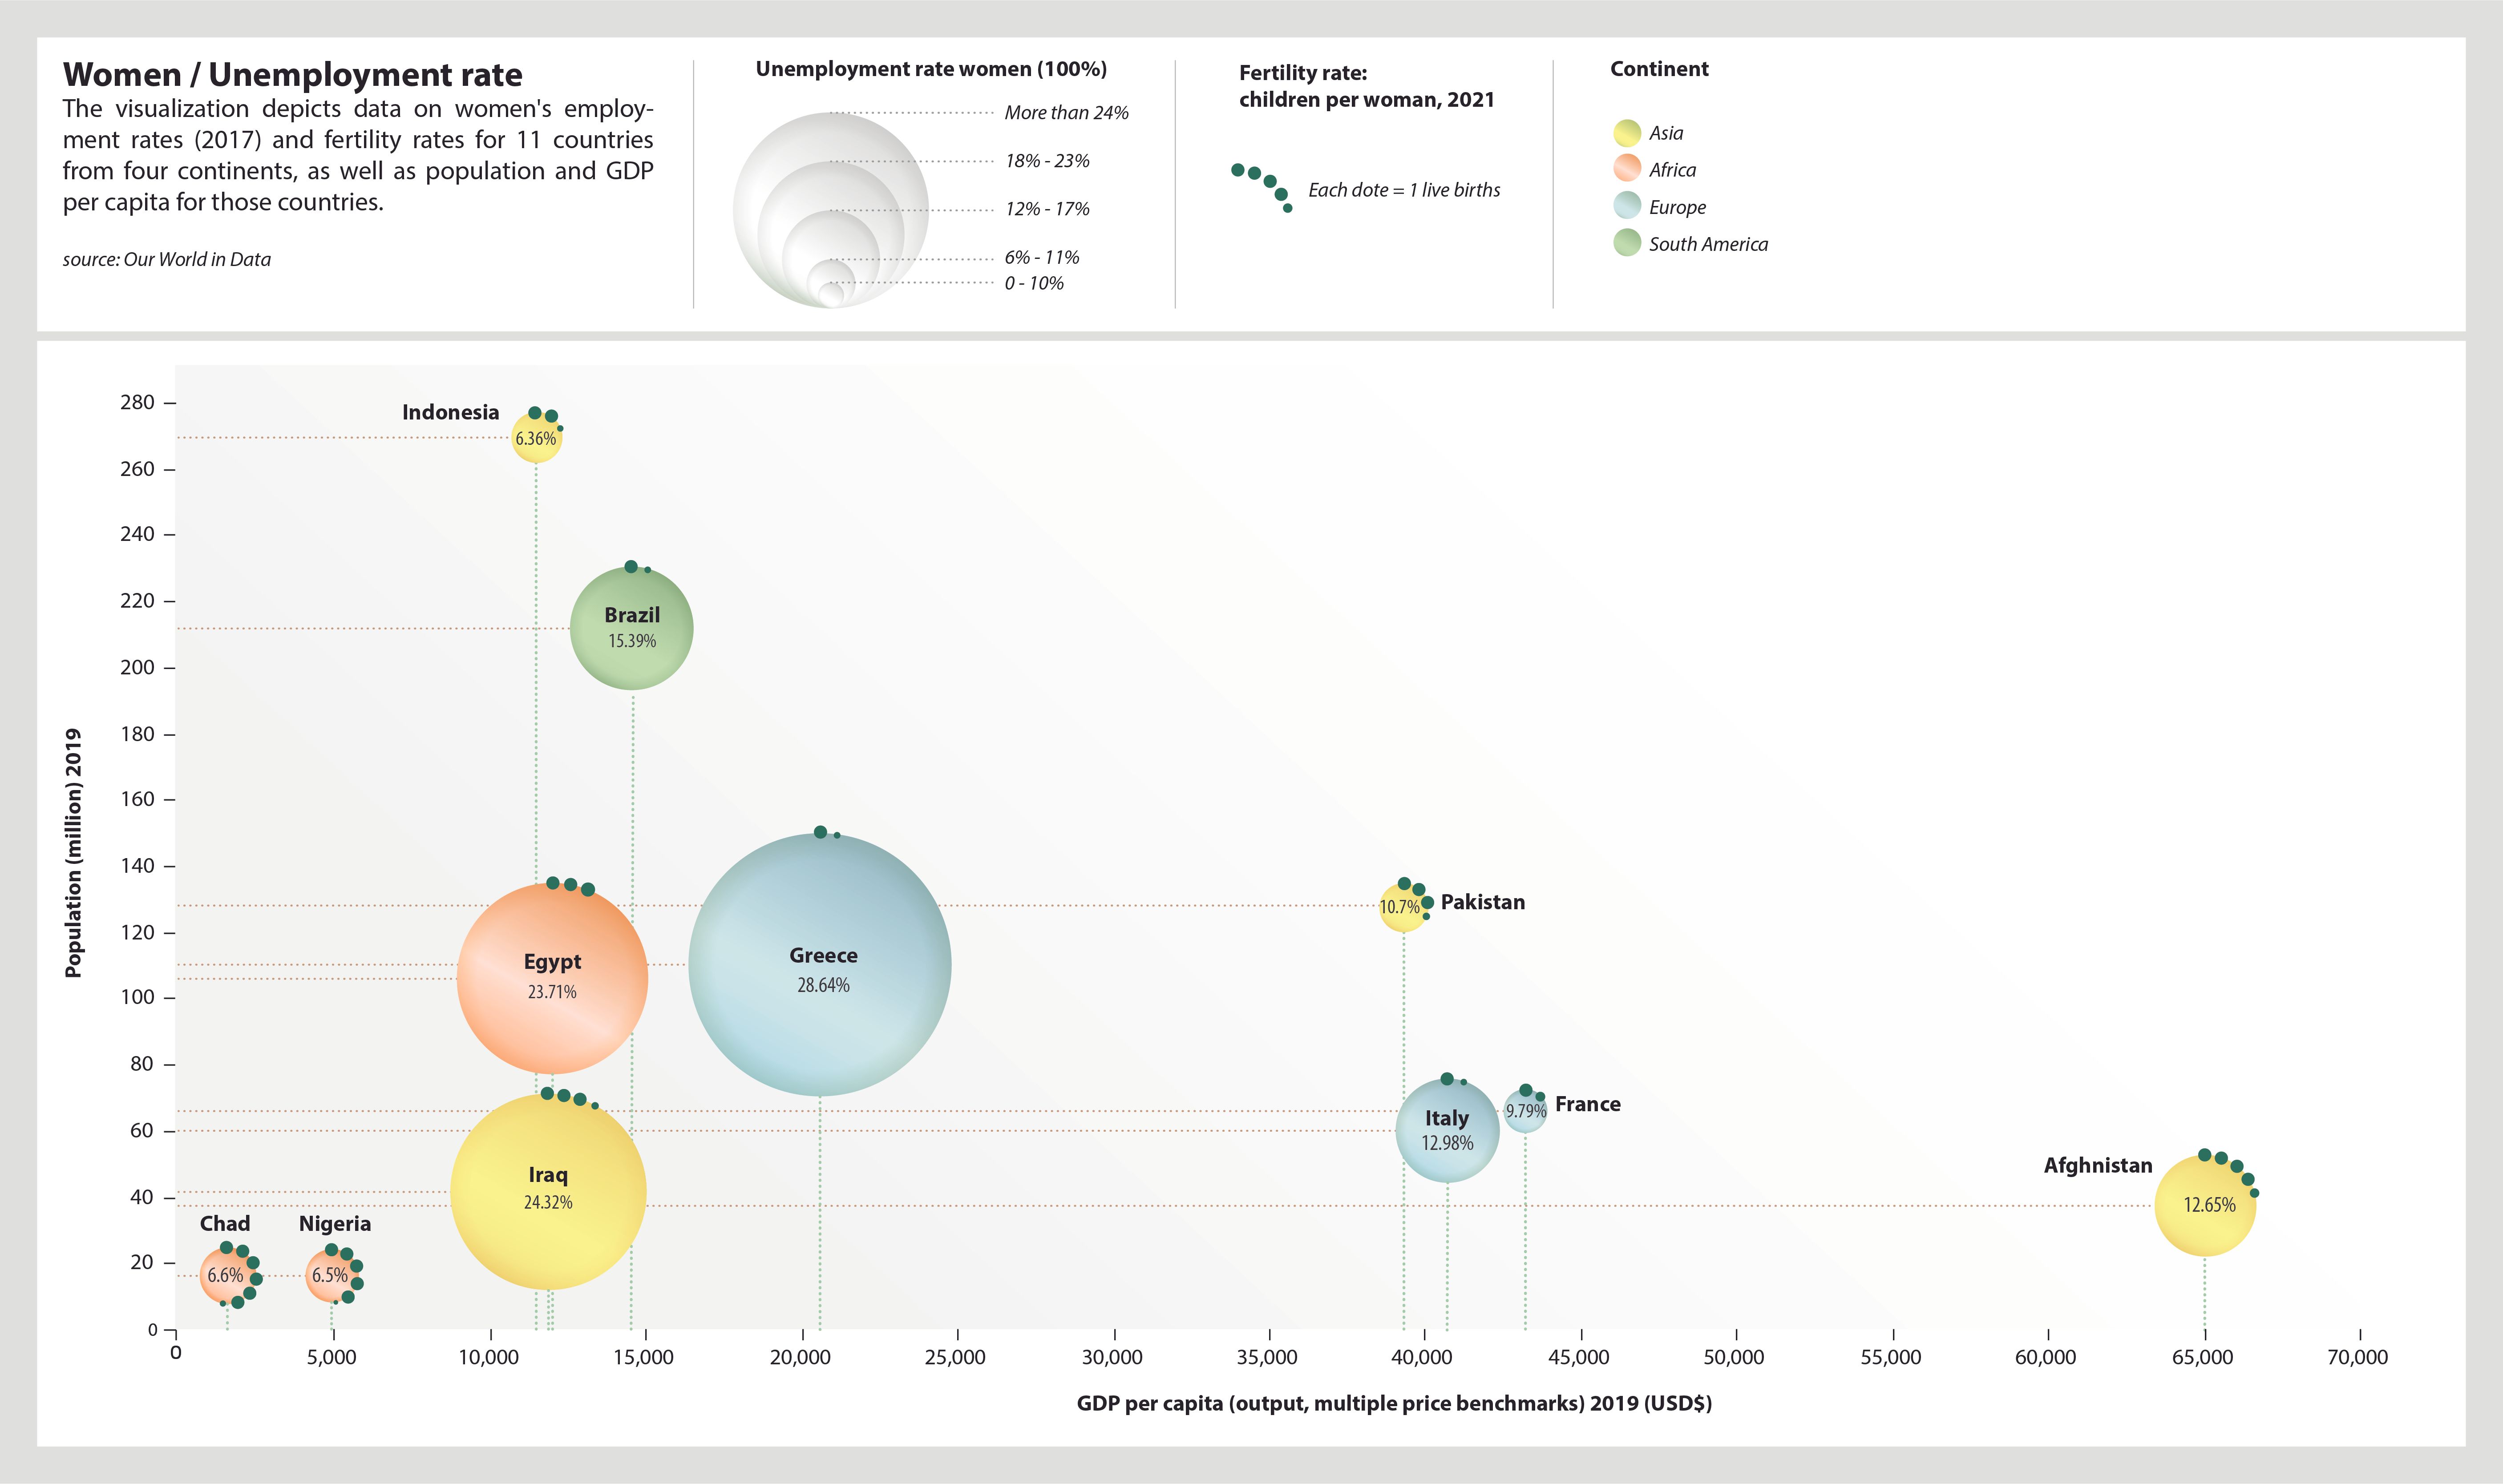Click the Italy bubble labeled 12.98%
This screenshot has height=1484, width=2503.
pyautogui.click(x=1447, y=1130)
